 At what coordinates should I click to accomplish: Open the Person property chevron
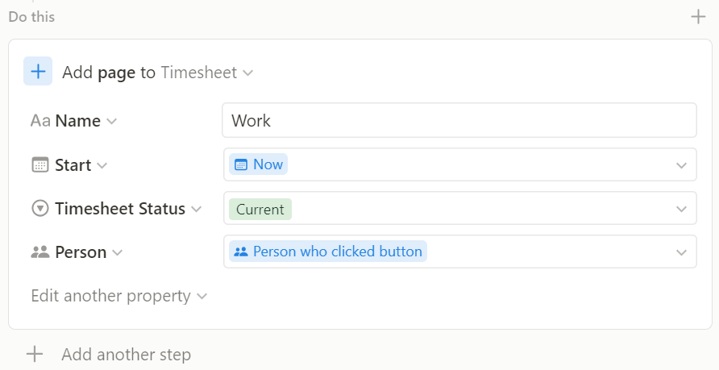118,252
